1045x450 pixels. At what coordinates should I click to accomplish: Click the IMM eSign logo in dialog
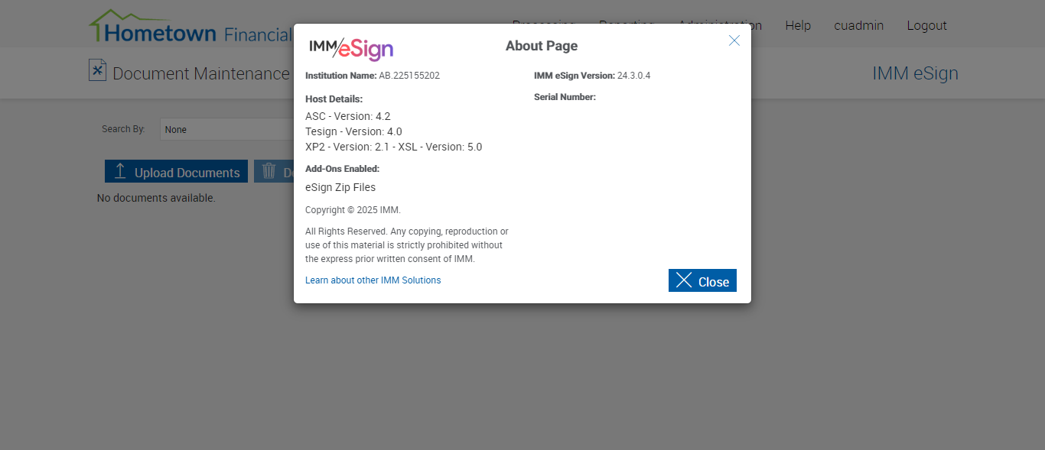tap(351, 49)
